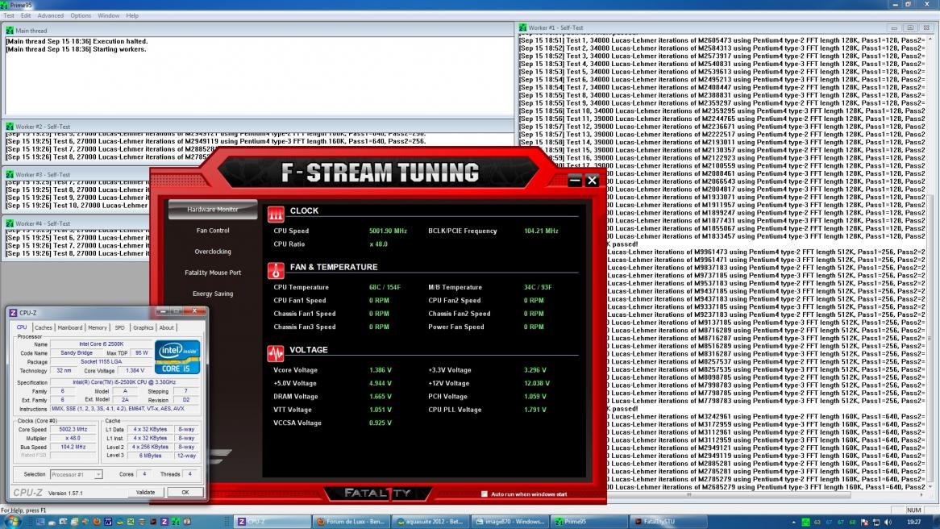940x529 pixels.
Task: Open the Options menu in Prime95
Action: point(81,15)
